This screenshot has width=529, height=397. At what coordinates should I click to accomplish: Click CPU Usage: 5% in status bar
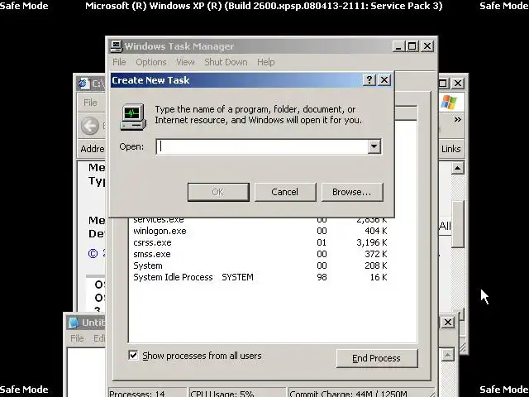click(222, 394)
